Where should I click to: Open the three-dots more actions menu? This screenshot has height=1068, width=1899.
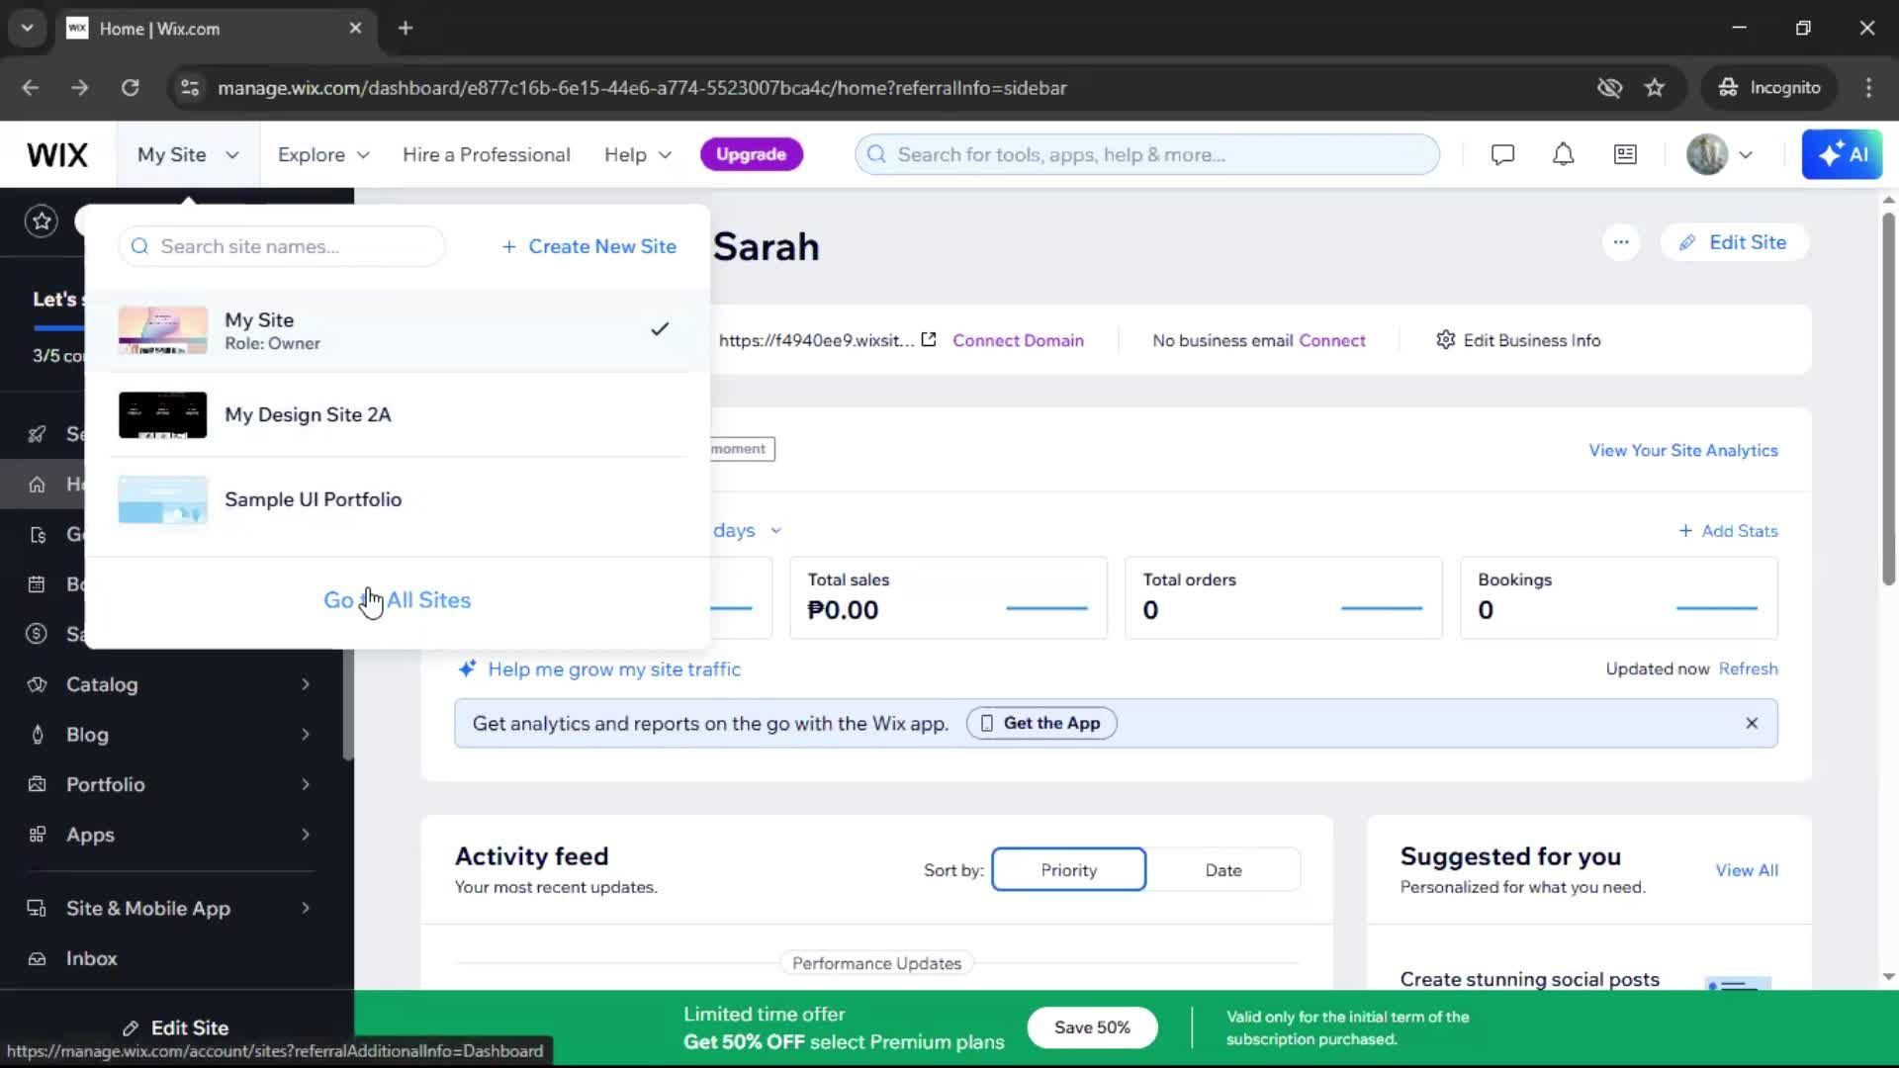click(1621, 242)
